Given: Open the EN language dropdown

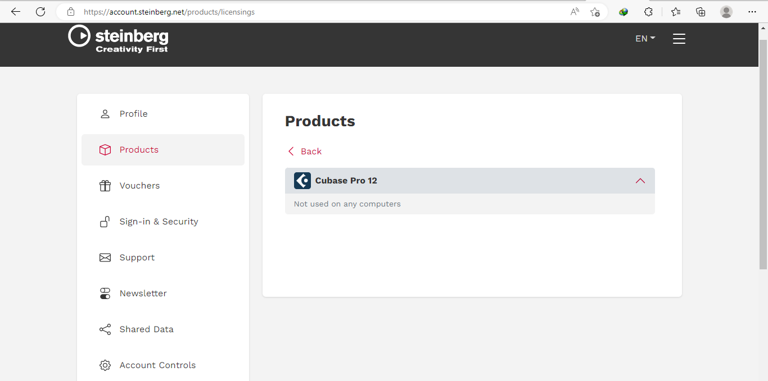Looking at the screenshot, I should [x=645, y=39].
